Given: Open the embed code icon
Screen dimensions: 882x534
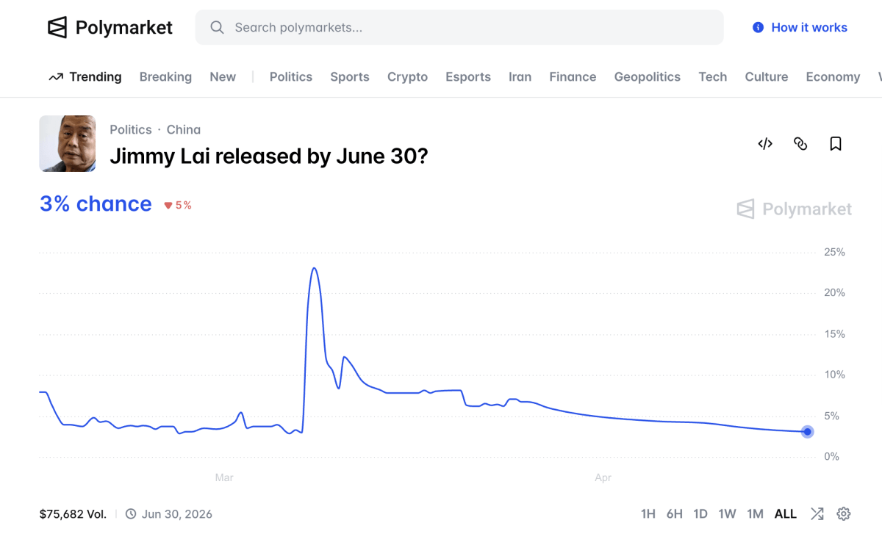Looking at the screenshot, I should pyautogui.click(x=765, y=144).
